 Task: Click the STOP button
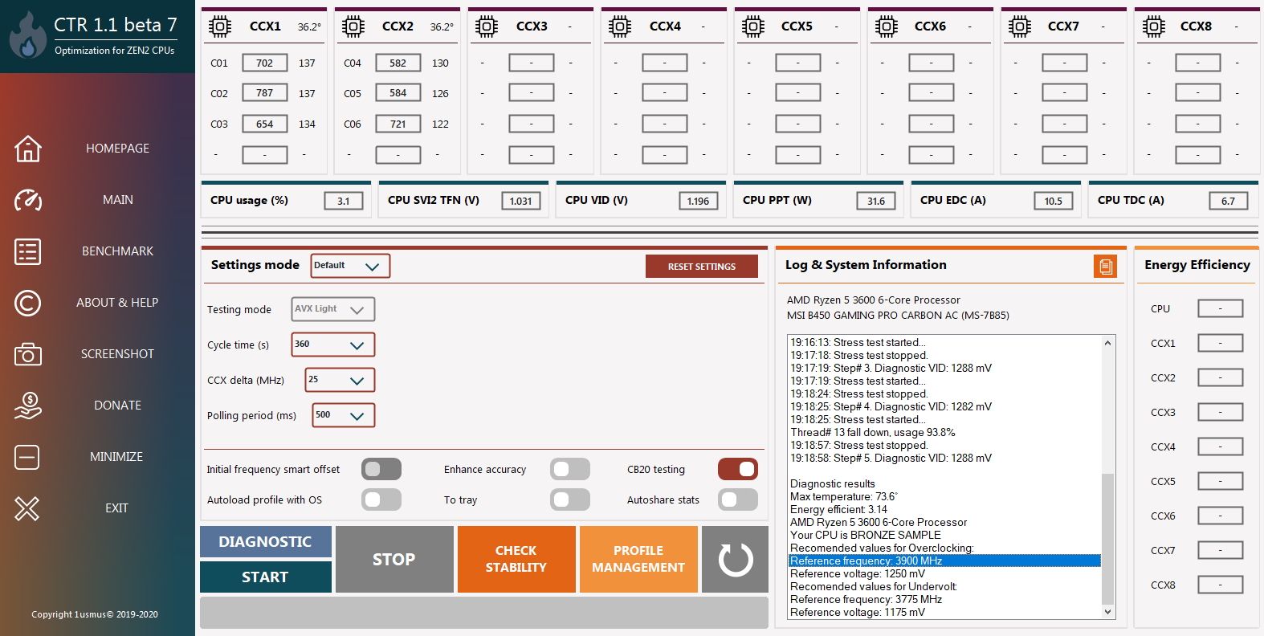[x=394, y=560]
